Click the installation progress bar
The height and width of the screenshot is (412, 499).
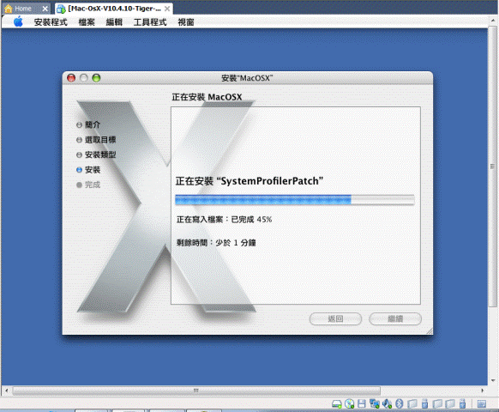point(295,200)
